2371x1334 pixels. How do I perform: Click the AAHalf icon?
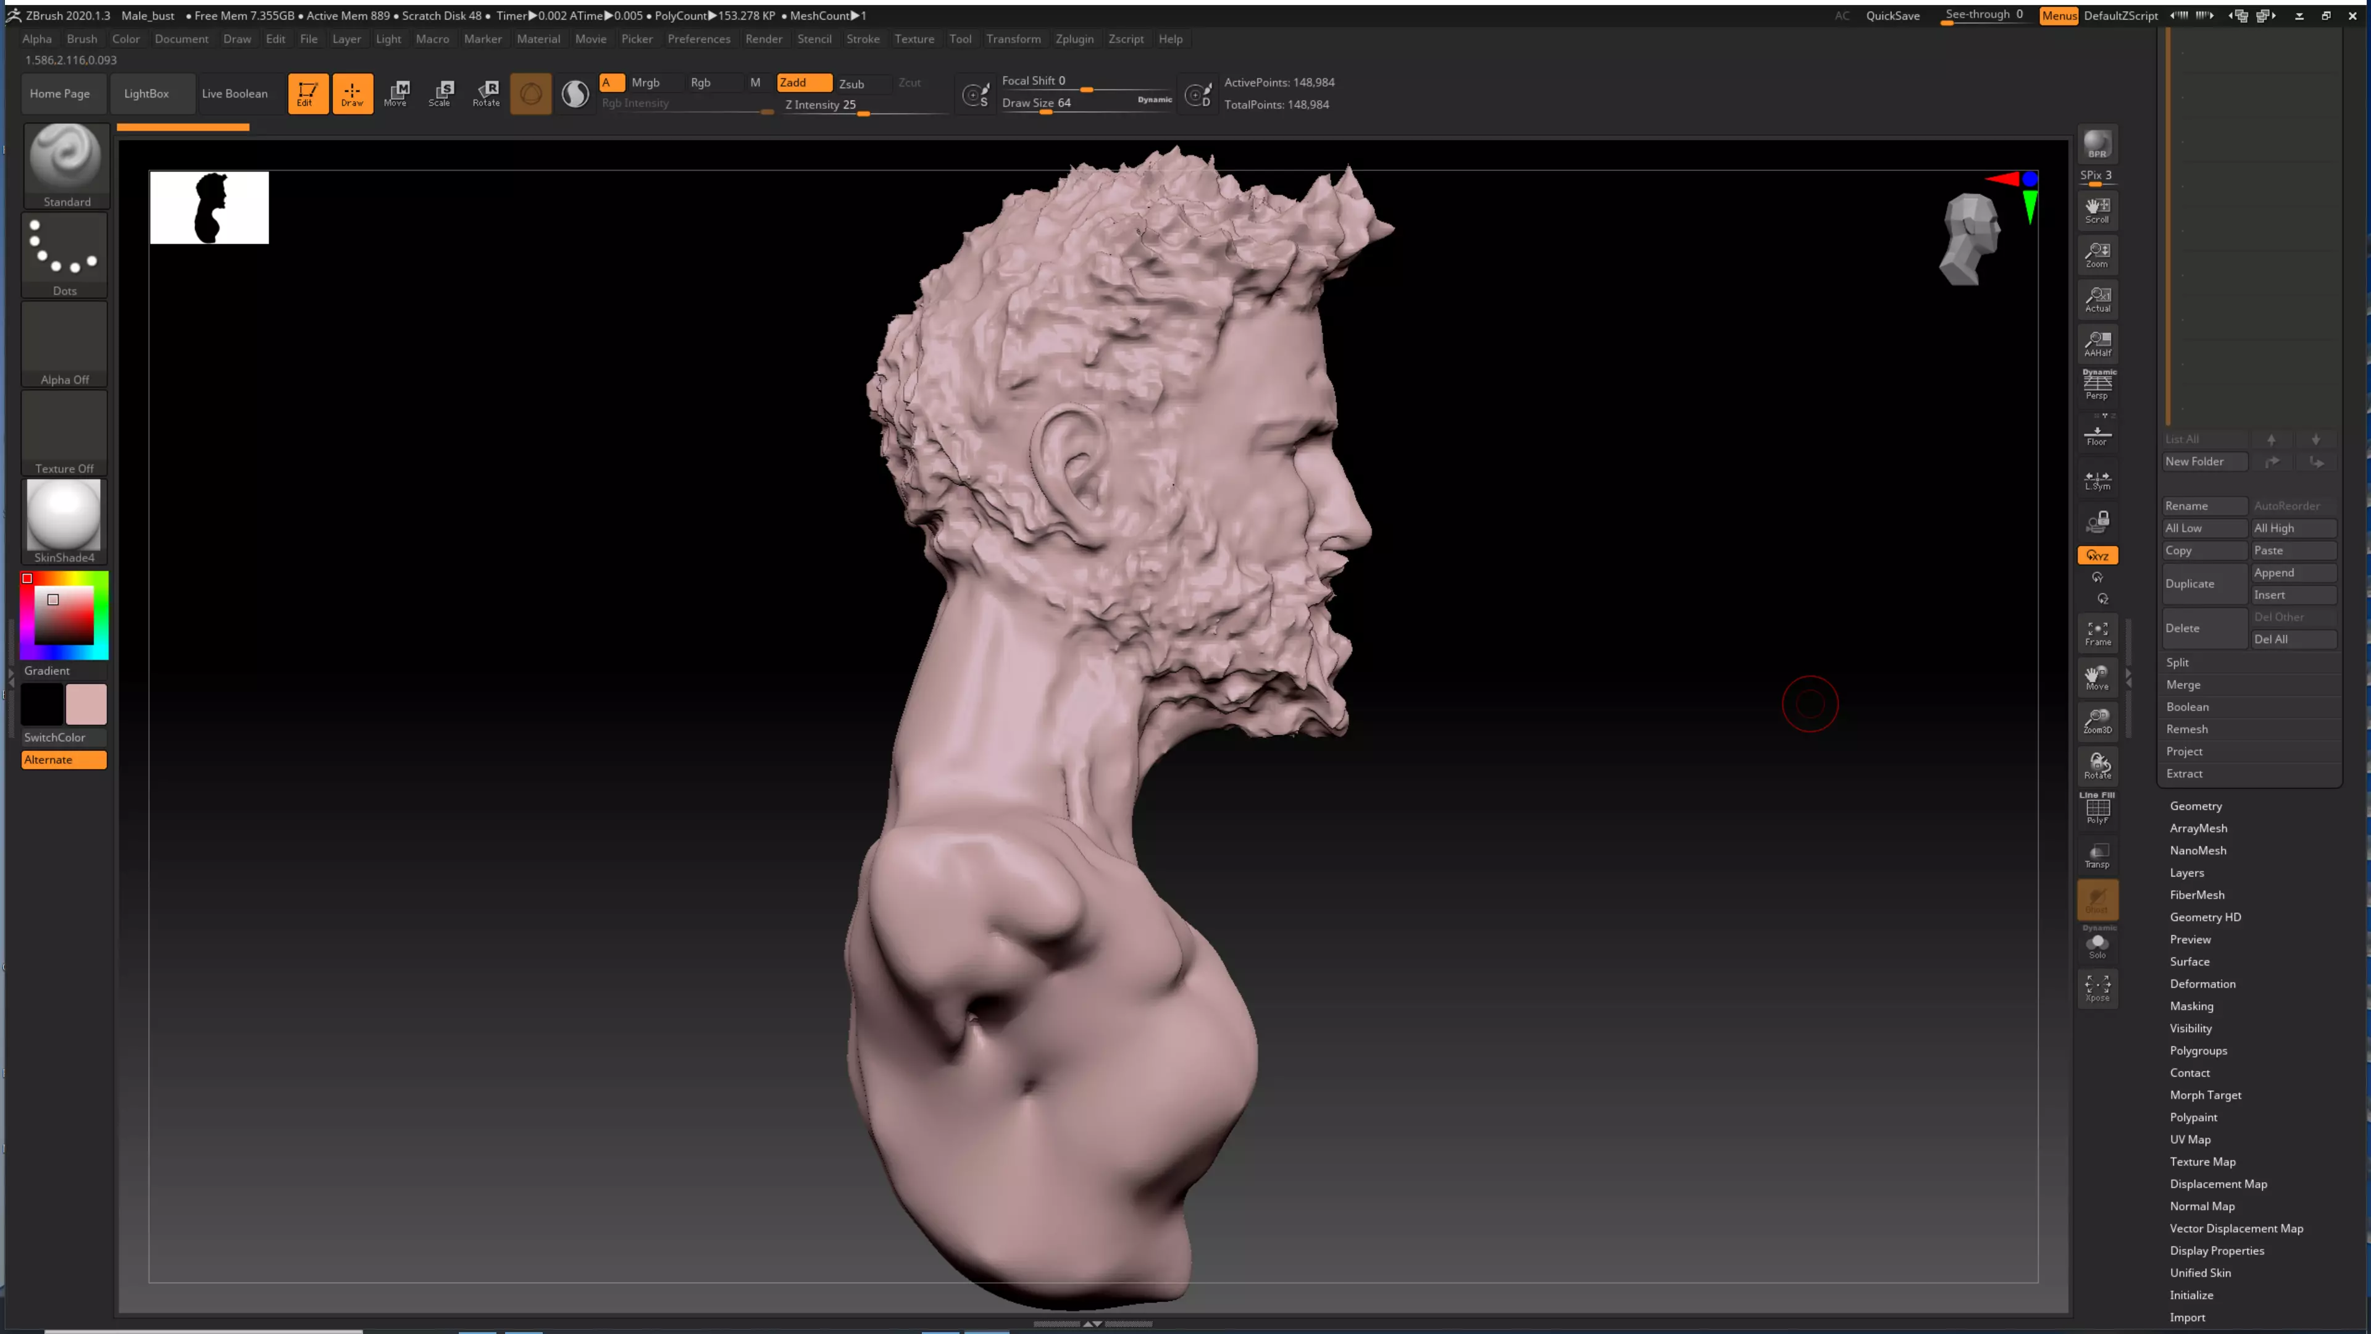[2097, 343]
